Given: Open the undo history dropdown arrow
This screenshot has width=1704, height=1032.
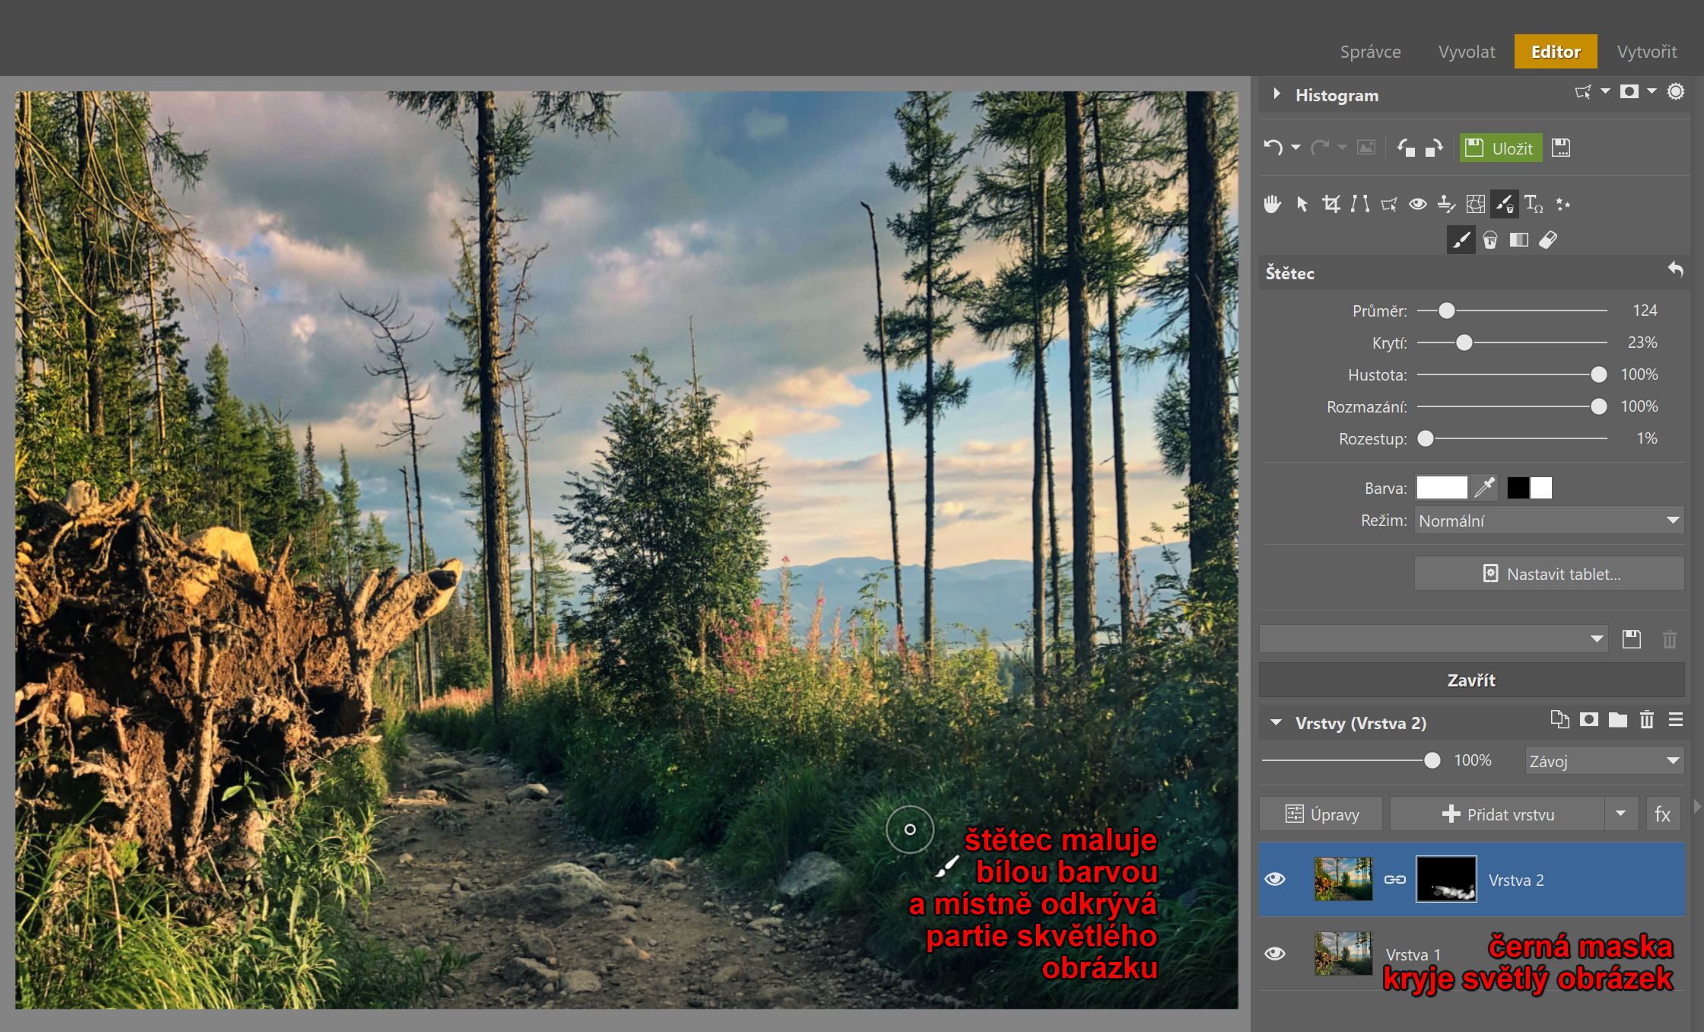Looking at the screenshot, I should [1295, 148].
